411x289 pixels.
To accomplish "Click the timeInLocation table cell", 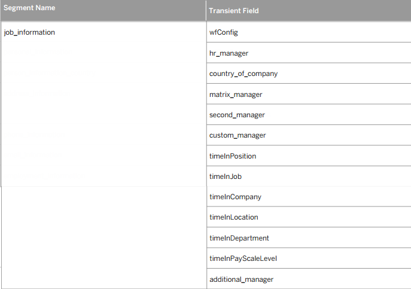I will (x=309, y=217).
